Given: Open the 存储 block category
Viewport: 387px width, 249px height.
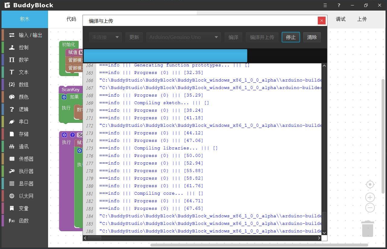Looking at the screenshot, I should click(x=25, y=134).
